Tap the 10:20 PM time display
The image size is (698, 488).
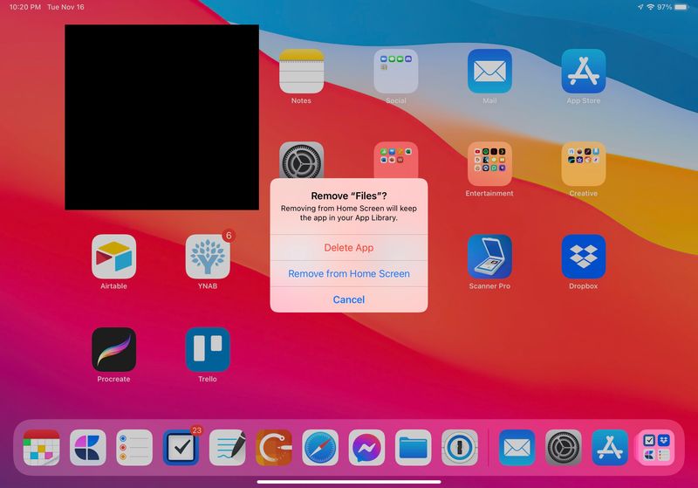click(x=25, y=7)
